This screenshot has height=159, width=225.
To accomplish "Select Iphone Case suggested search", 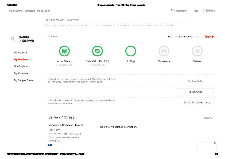I will pos(138,25).
